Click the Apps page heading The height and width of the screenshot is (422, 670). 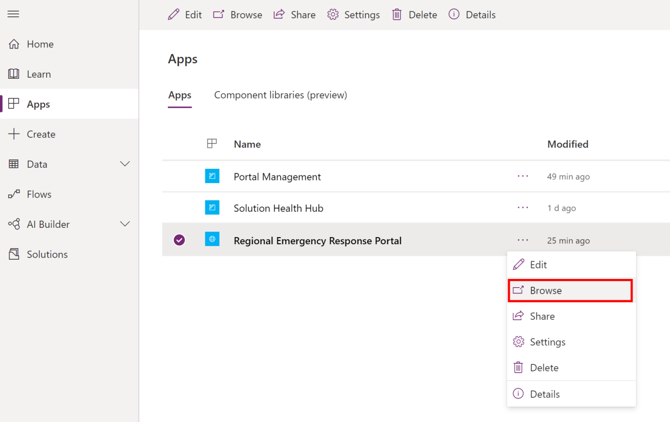tap(183, 59)
